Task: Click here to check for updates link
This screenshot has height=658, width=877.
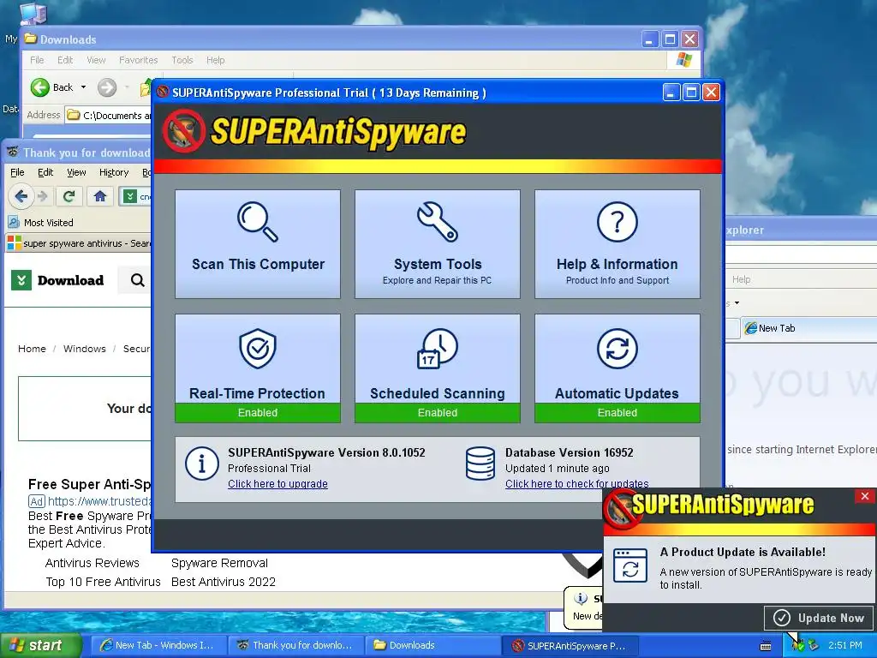Action: (576, 484)
